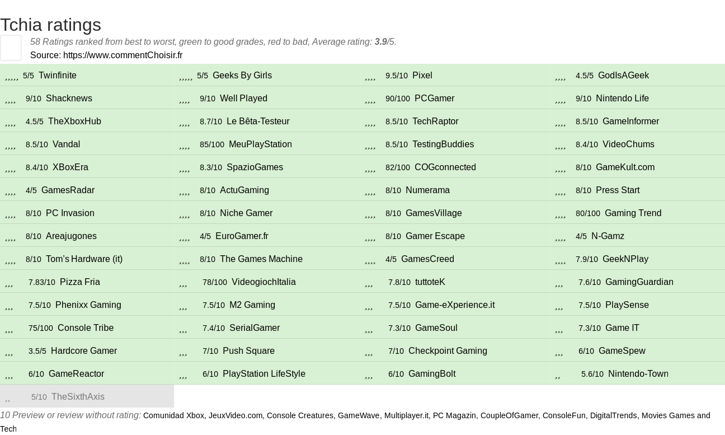
Task: Open the N-Gamz 4/5 review
Action: 638,236
